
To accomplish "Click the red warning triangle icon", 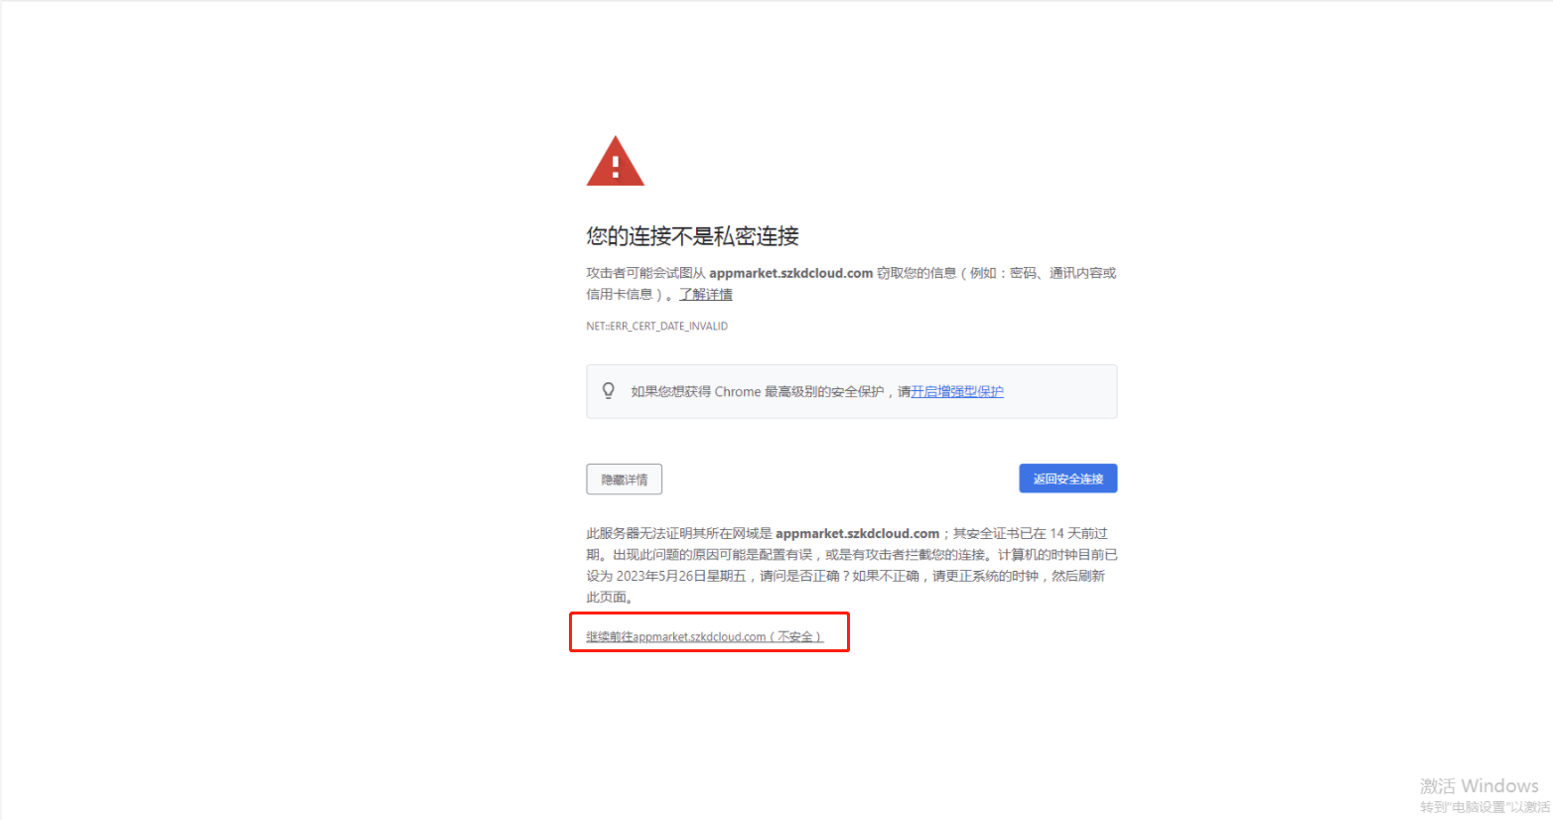I will coord(616,161).
